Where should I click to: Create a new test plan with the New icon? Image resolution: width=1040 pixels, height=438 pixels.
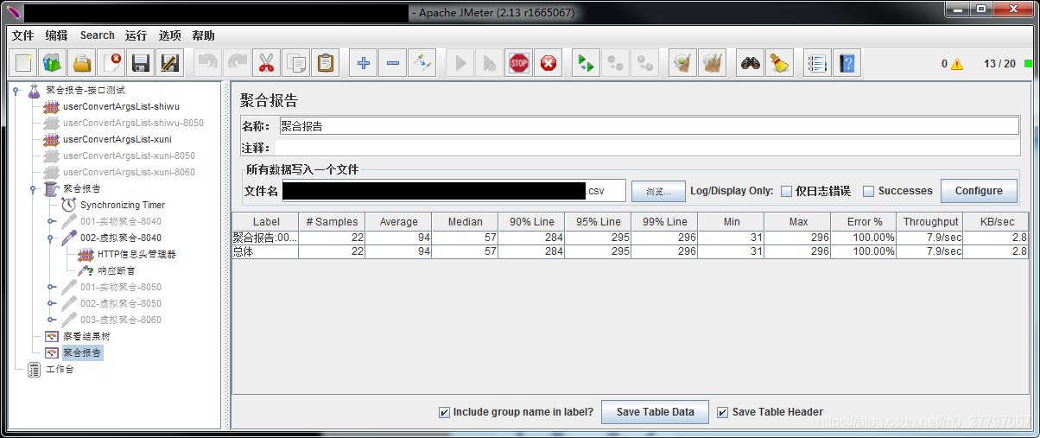point(23,63)
